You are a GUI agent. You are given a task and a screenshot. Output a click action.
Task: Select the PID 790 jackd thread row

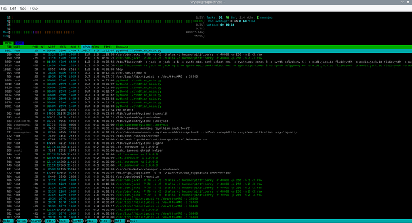pos(206,58)
